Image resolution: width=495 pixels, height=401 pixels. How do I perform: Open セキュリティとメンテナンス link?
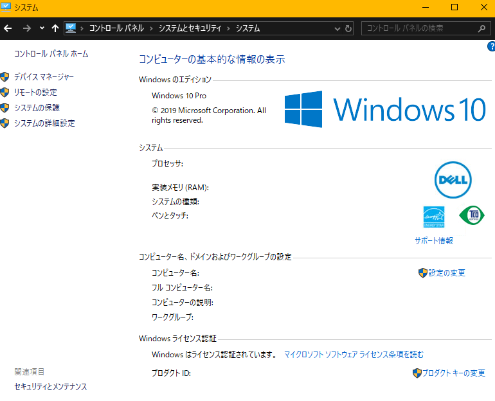click(51, 386)
